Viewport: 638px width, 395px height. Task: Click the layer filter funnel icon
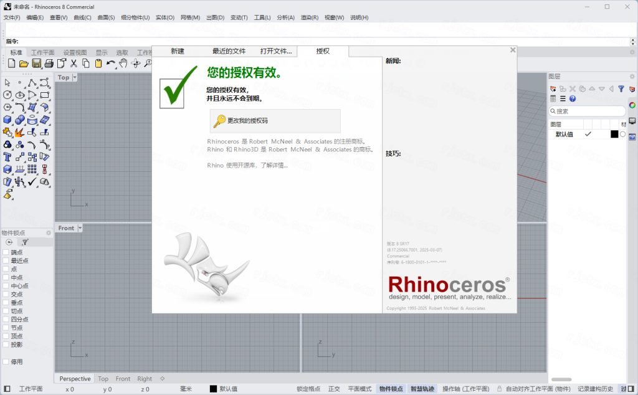pyautogui.click(x=621, y=88)
